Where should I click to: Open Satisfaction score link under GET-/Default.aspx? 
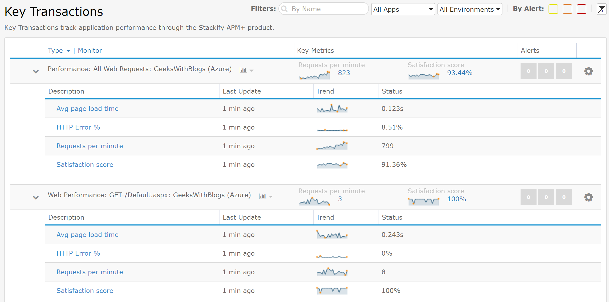point(85,291)
